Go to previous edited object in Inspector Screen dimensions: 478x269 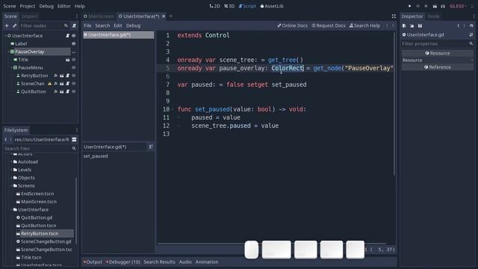click(458, 26)
